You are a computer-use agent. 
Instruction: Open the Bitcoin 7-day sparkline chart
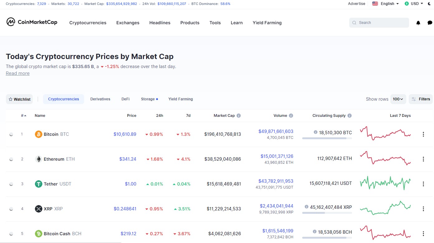point(385,133)
